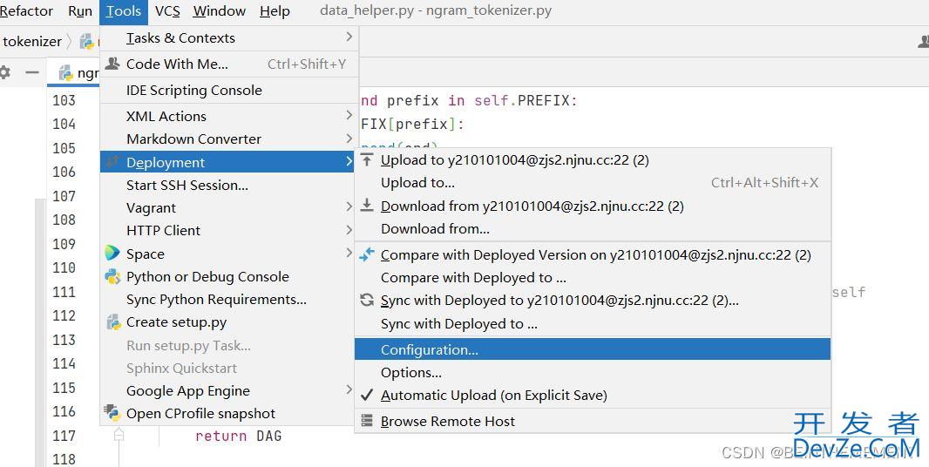Screen dimensions: 929x467
Task: Open the VCS menu
Action: tap(167, 11)
